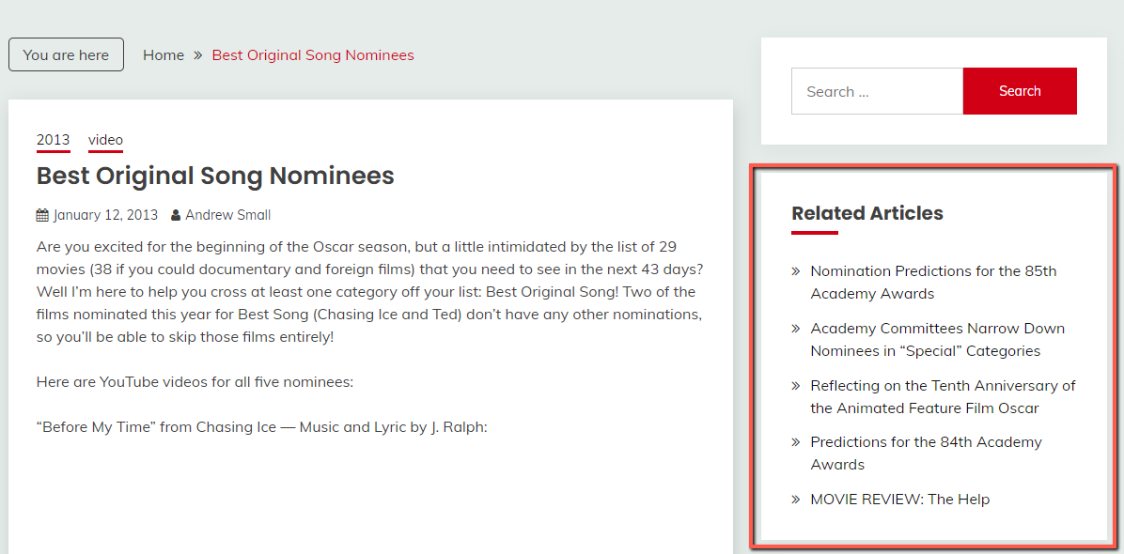Viewport: 1124px width, 554px height.
Task: Open MOVIE REVIEW: The Help article
Action: 899,499
